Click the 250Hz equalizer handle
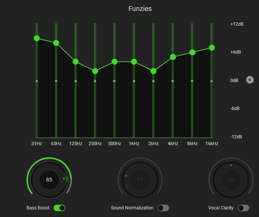The image size is (259, 217). coord(95,71)
